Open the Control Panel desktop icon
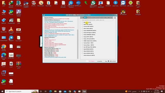This screenshot has width=165, height=93. coord(4,38)
